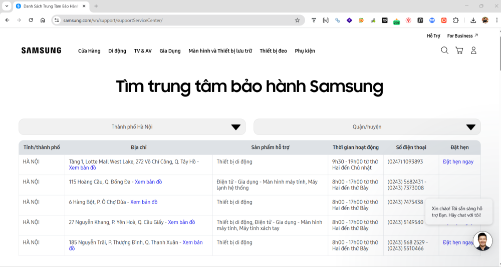Click the red map pin extension icon

(x=408, y=20)
